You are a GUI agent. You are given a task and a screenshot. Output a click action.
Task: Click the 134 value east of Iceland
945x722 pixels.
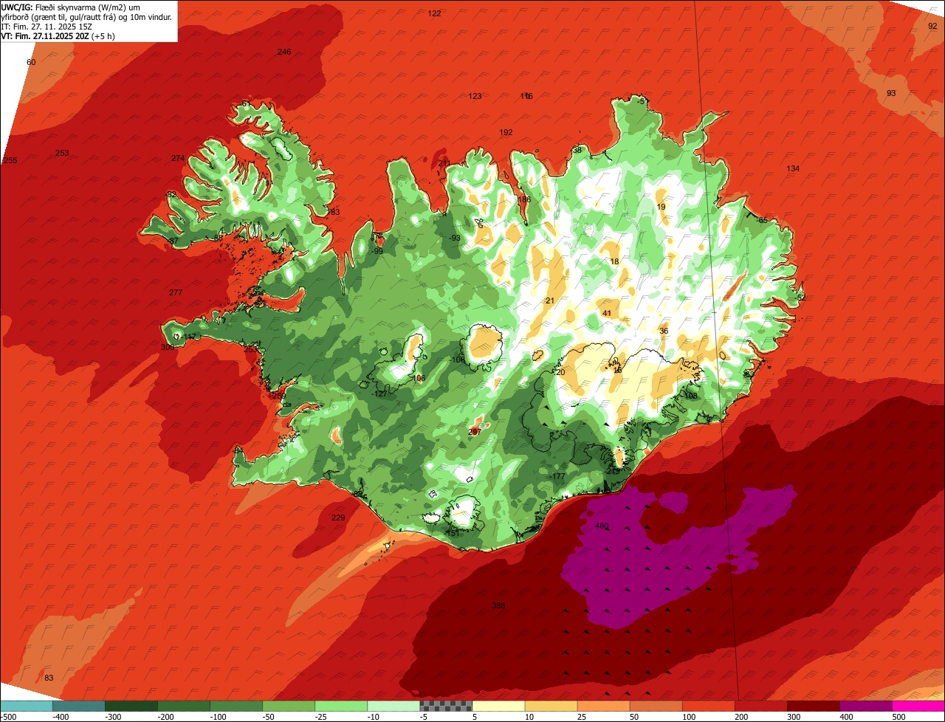[793, 169]
